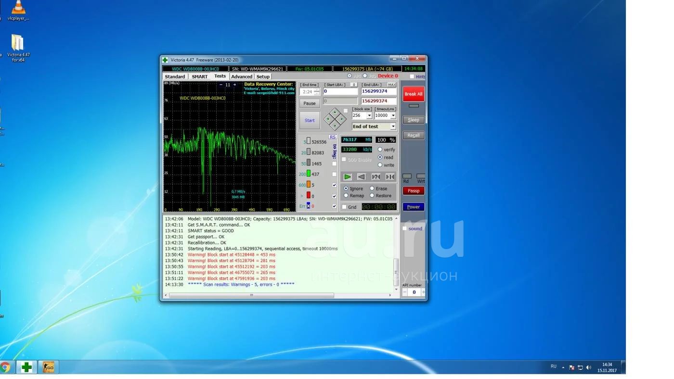Click the blue Power button

pos(414,207)
